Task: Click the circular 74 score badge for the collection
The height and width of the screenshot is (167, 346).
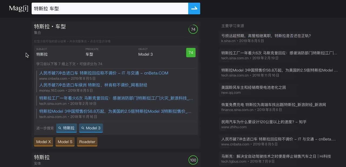Action: (x=193, y=29)
